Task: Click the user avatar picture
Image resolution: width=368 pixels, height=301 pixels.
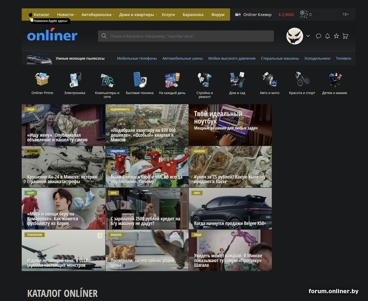Action: pyautogui.click(x=294, y=36)
